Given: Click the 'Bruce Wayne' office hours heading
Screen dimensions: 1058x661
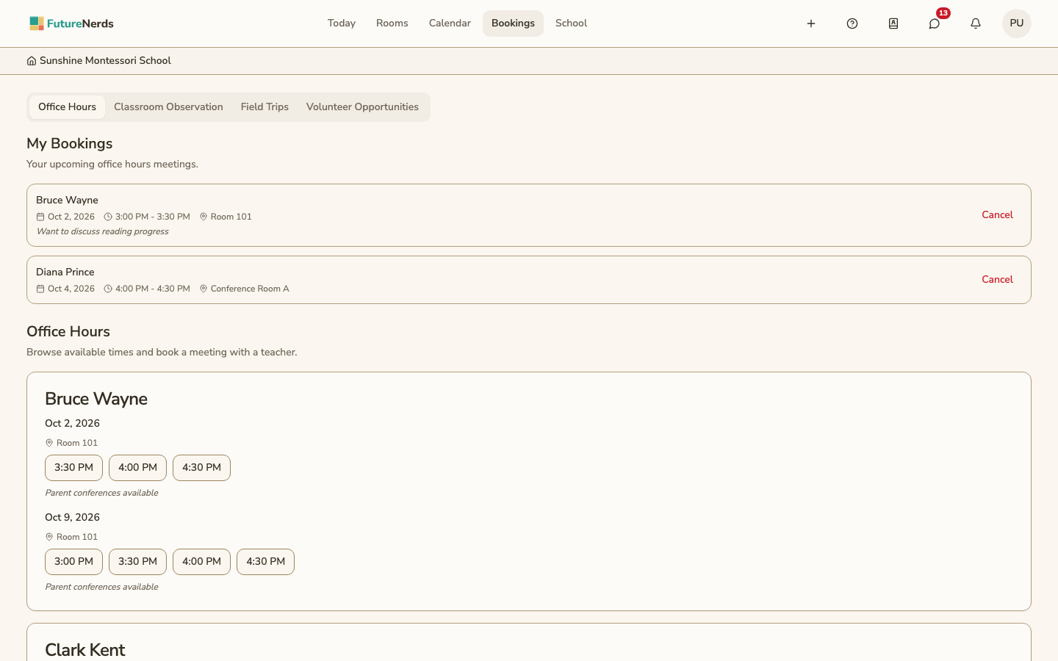Looking at the screenshot, I should click(96, 399).
